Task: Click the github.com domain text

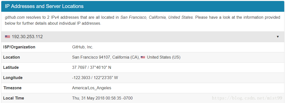Action: (x=15, y=17)
